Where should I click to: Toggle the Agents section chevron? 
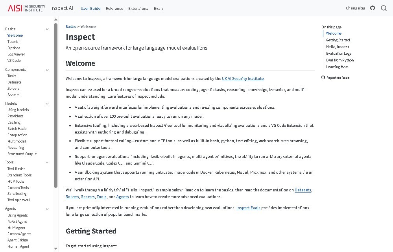(47, 209)
